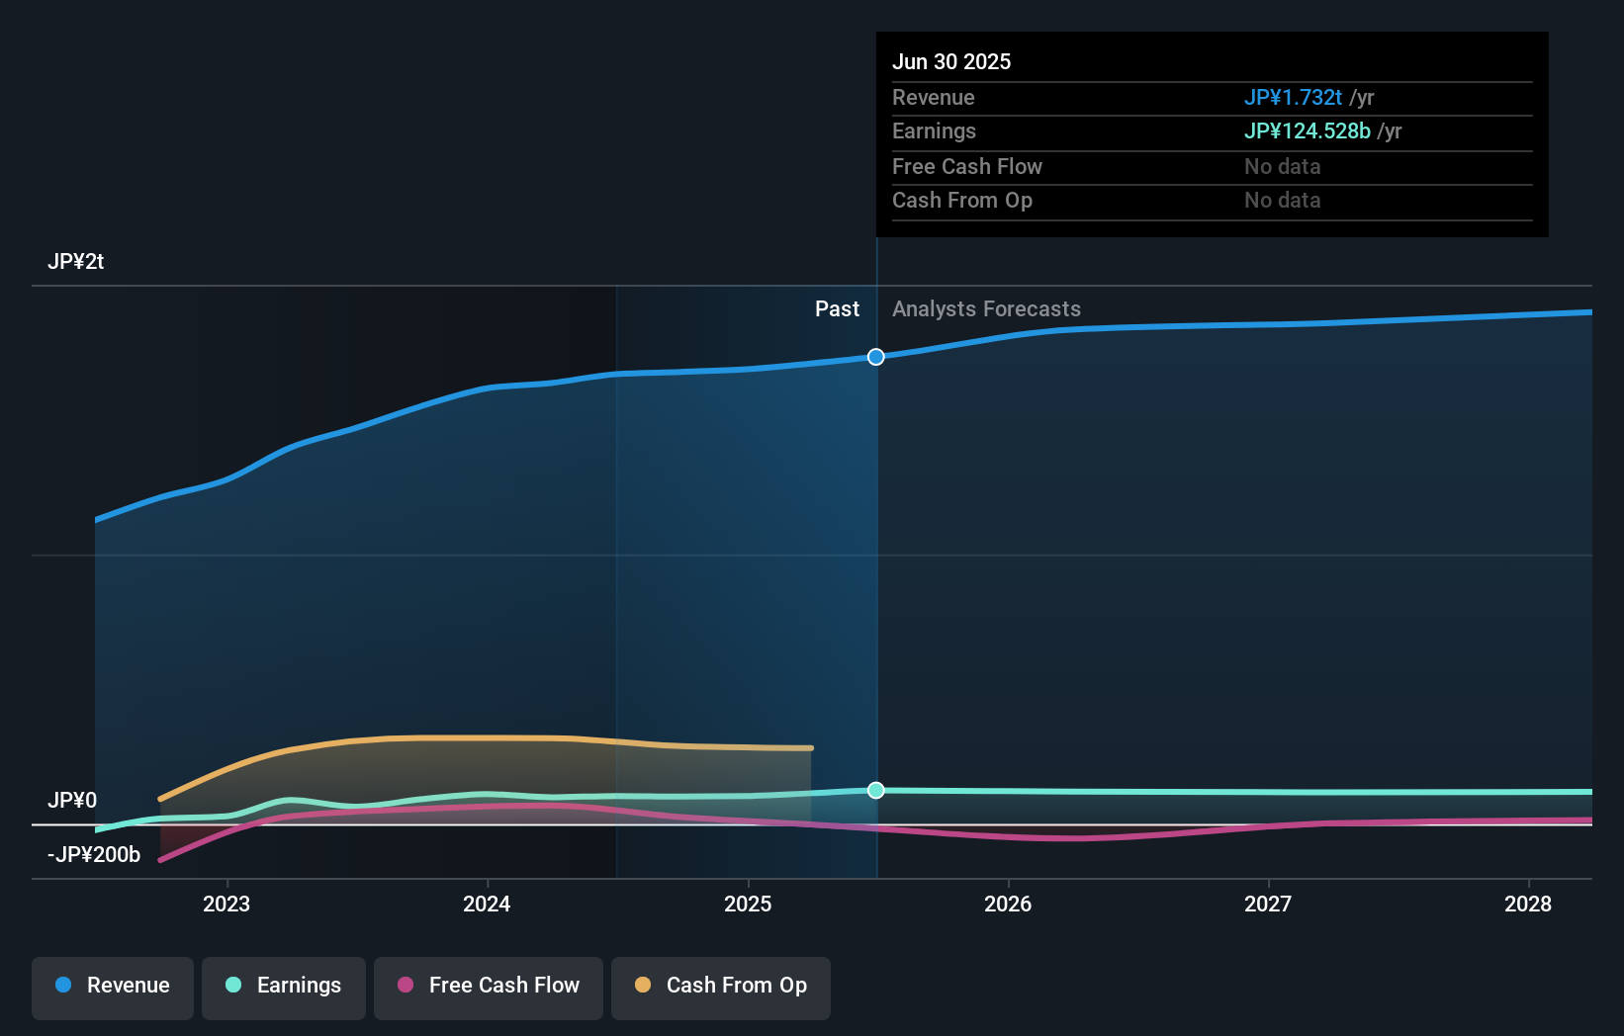Viewport: 1624px width, 1036px height.
Task: Toggle the Free Cash Flow series off
Action: (x=488, y=987)
